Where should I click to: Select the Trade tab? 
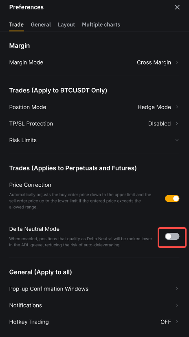(x=16, y=25)
